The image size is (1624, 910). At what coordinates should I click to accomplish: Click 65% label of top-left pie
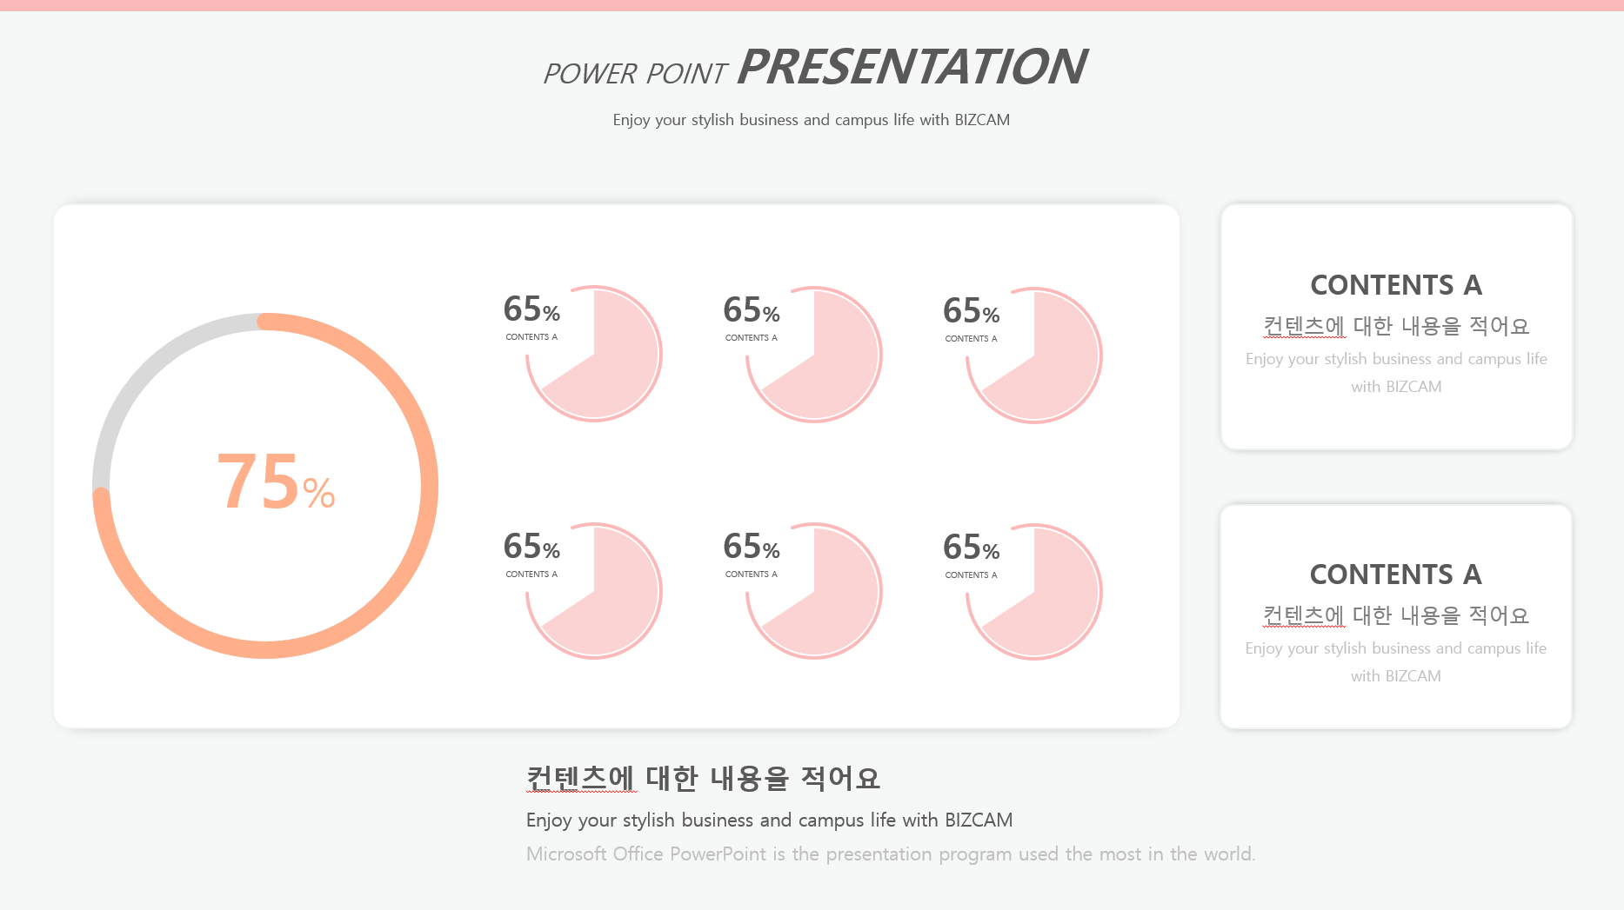[x=531, y=309]
